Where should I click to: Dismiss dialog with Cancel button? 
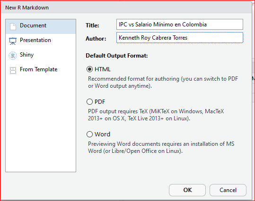click(228, 190)
